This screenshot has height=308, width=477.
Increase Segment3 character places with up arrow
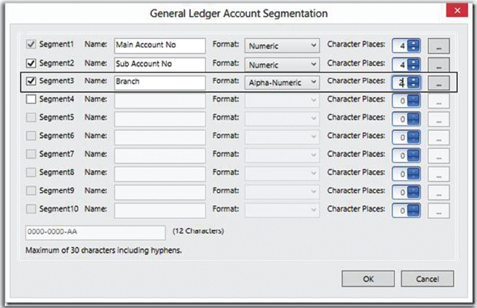click(x=412, y=80)
